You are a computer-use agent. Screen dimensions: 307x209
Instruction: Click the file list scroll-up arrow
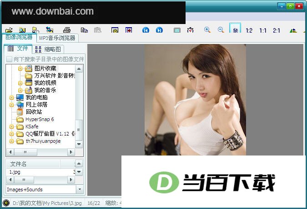[x=79, y=164]
